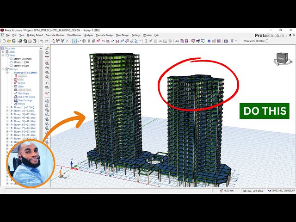Click the grey X delete icon in toolbar
The height and width of the screenshot is (222, 296).
[68, 41]
